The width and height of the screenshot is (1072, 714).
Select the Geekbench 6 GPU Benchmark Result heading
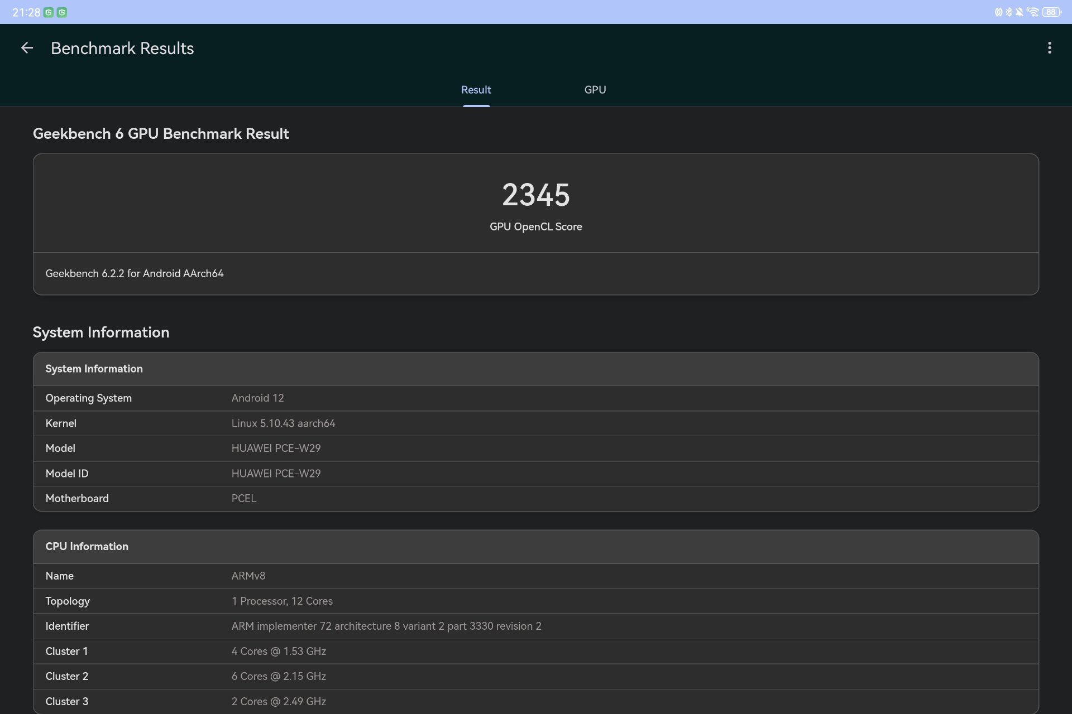point(161,134)
